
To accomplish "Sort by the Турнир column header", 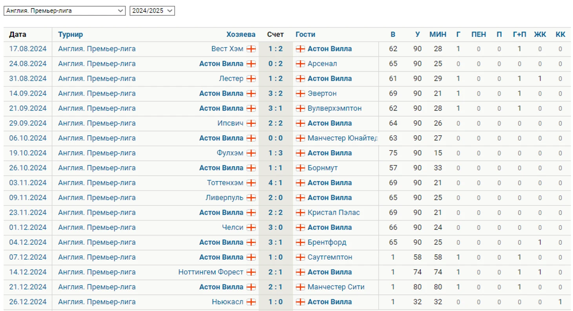I will [x=71, y=35].
